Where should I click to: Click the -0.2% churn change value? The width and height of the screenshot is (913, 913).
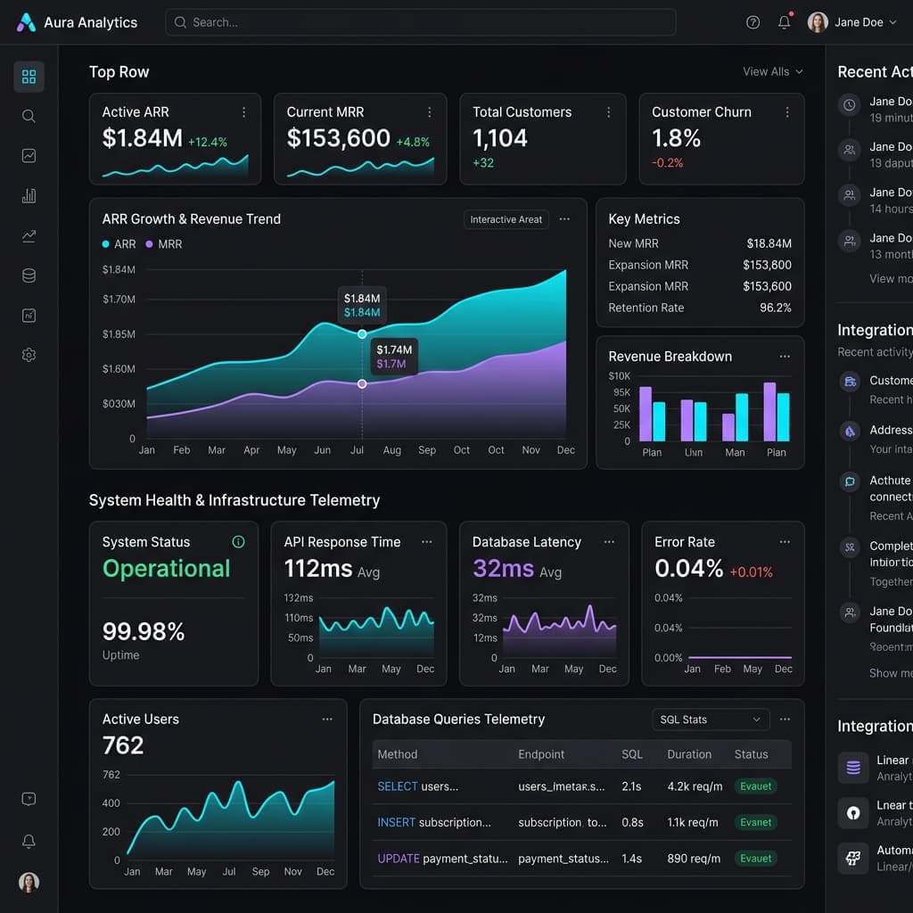coord(667,163)
